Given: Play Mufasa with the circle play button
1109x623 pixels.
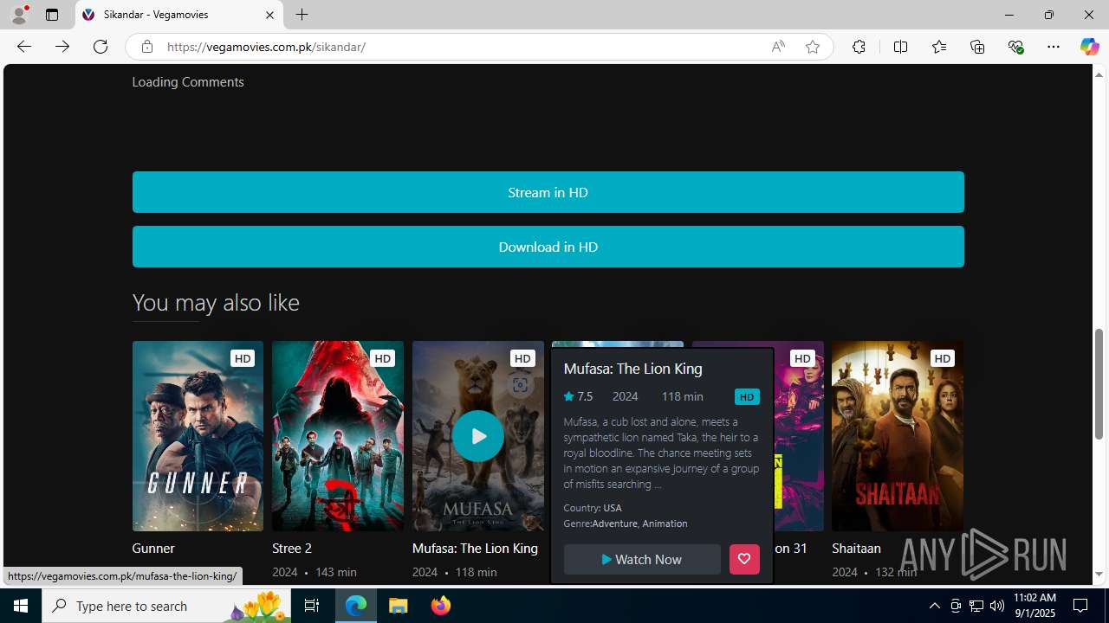Looking at the screenshot, I should (x=477, y=435).
